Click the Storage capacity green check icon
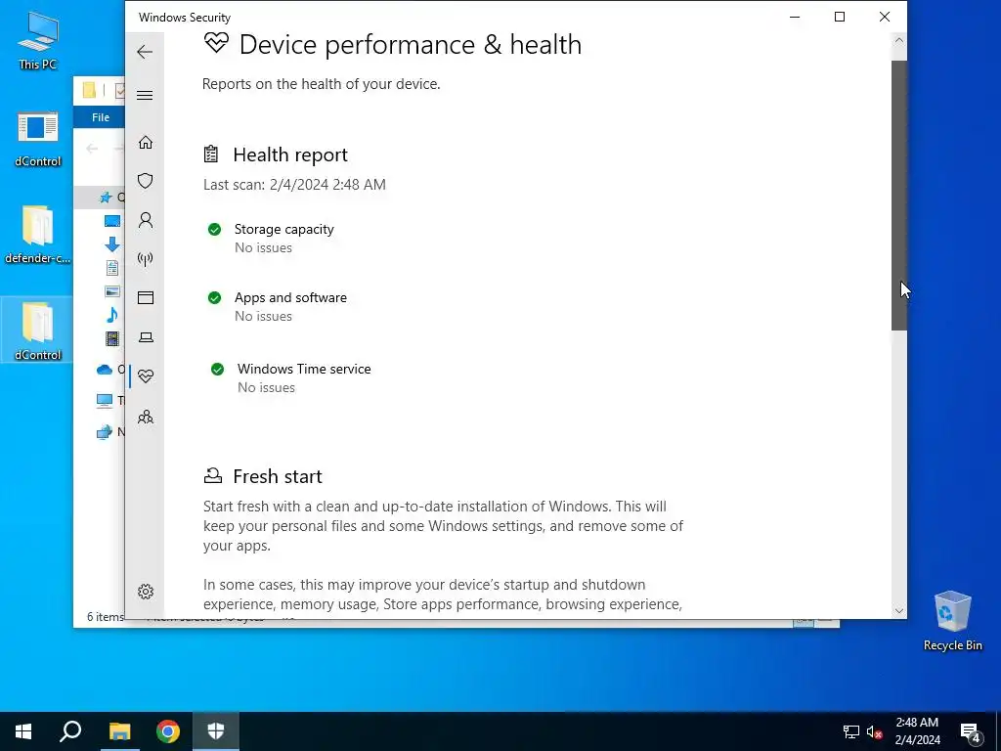1001x751 pixels. click(214, 229)
